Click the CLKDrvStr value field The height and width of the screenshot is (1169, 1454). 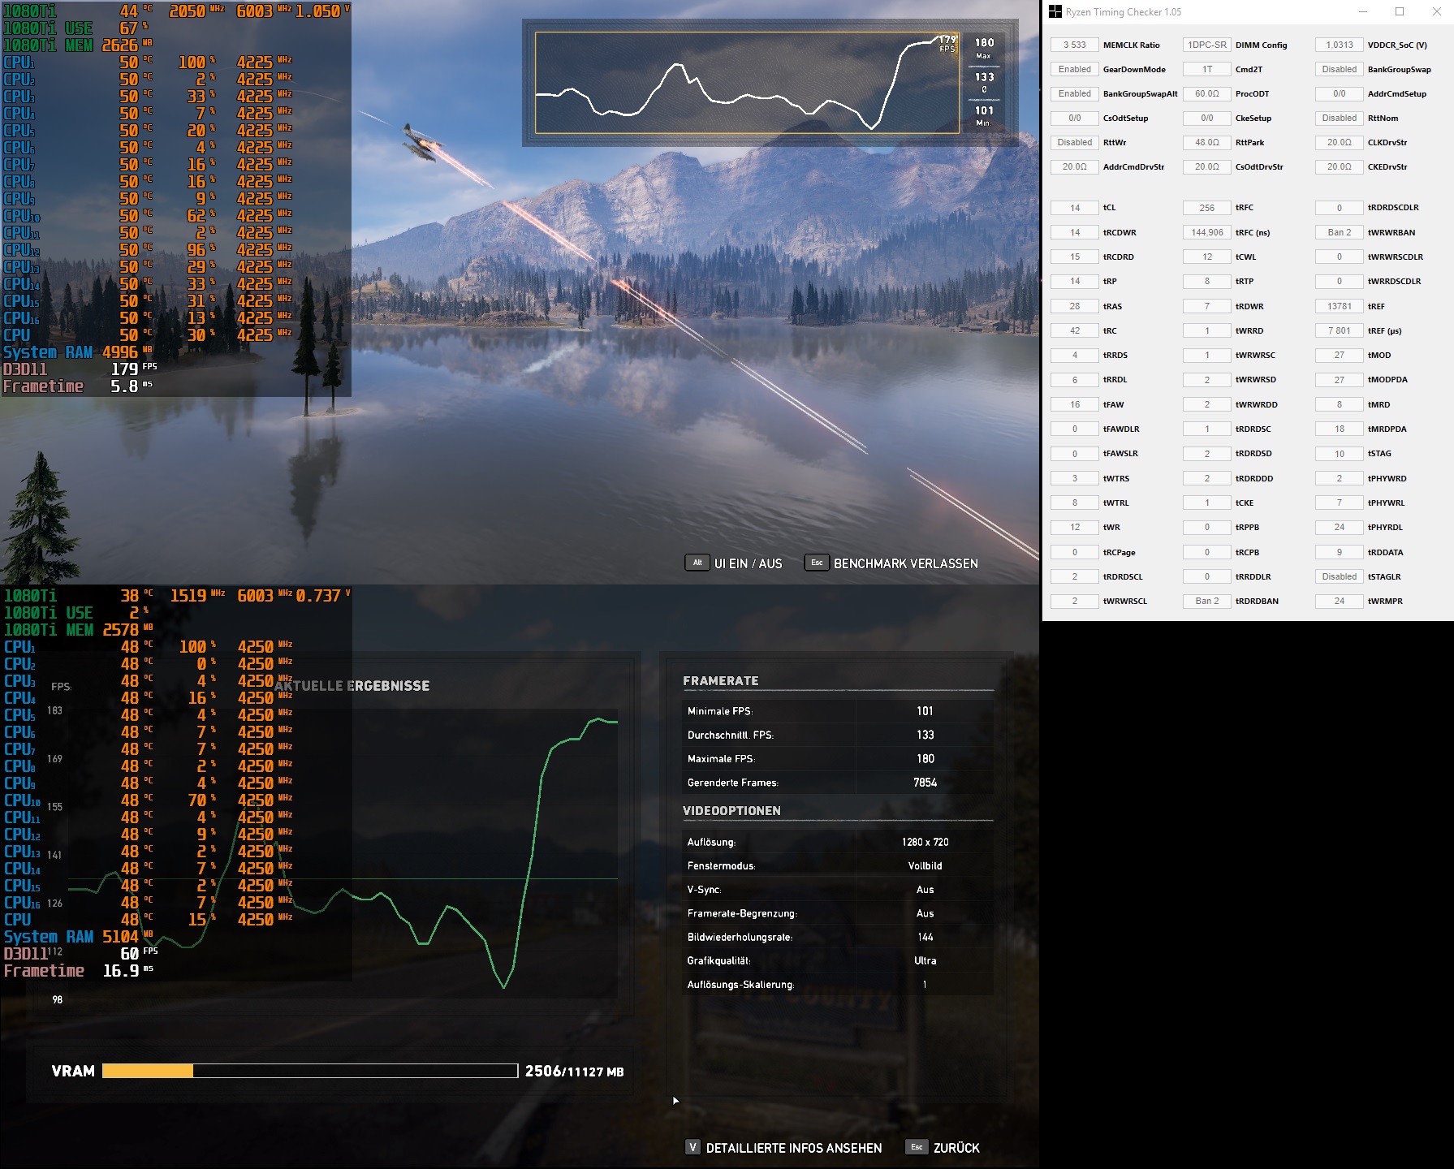[x=1340, y=142]
